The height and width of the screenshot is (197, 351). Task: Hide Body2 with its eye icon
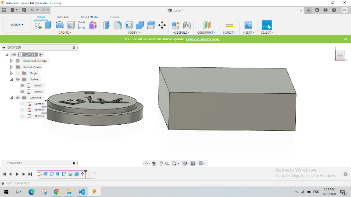point(22,91)
